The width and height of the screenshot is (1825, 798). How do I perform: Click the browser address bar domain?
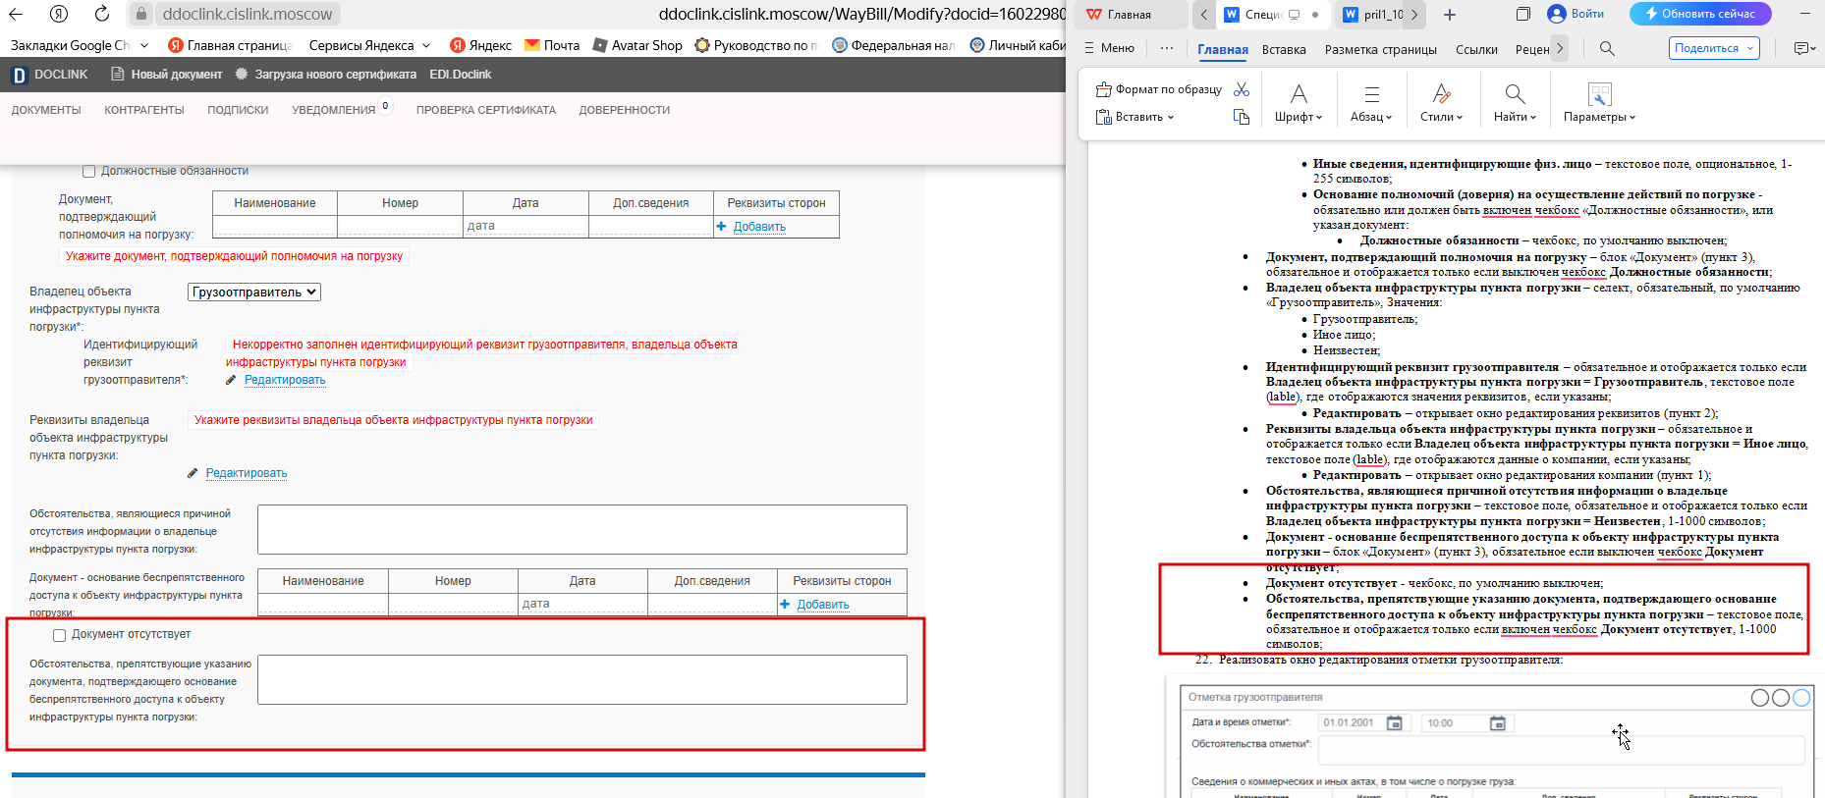[248, 14]
